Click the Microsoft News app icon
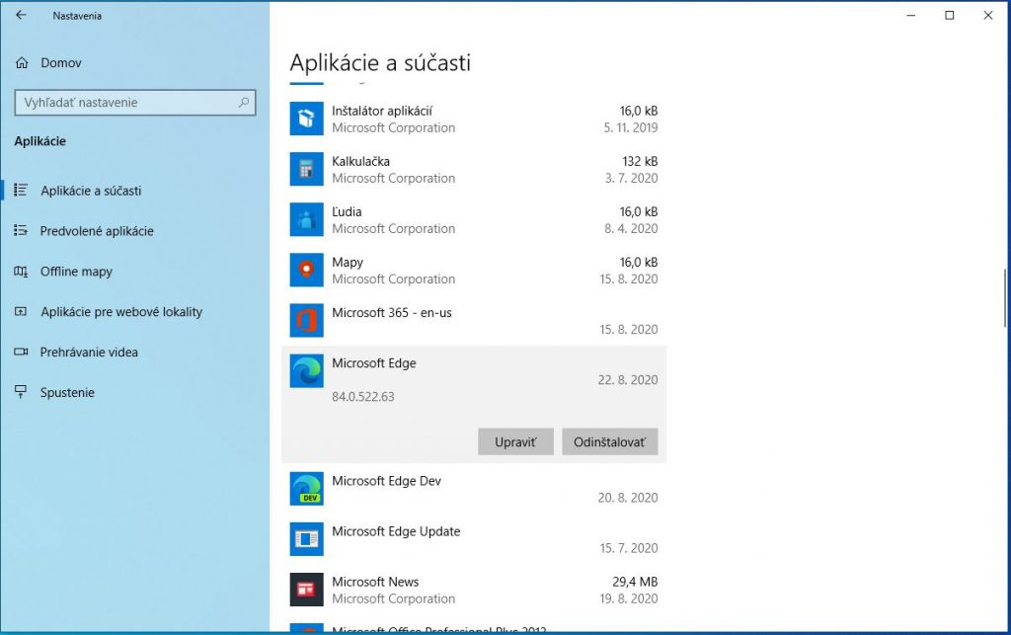The width and height of the screenshot is (1011, 635). (x=306, y=590)
